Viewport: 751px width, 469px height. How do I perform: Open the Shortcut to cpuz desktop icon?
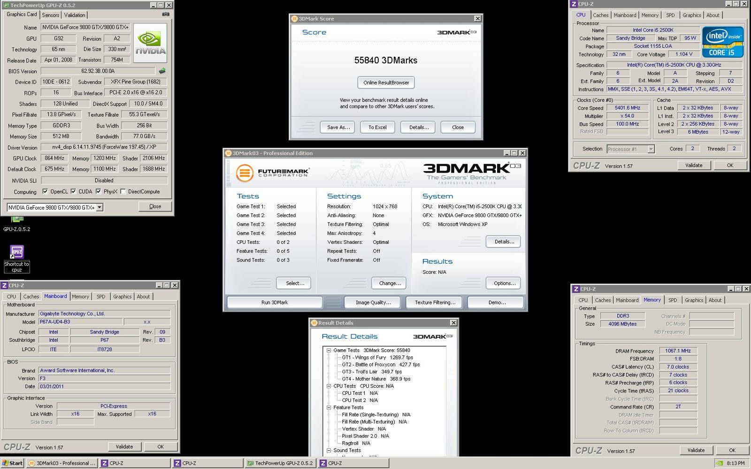[x=17, y=259]
